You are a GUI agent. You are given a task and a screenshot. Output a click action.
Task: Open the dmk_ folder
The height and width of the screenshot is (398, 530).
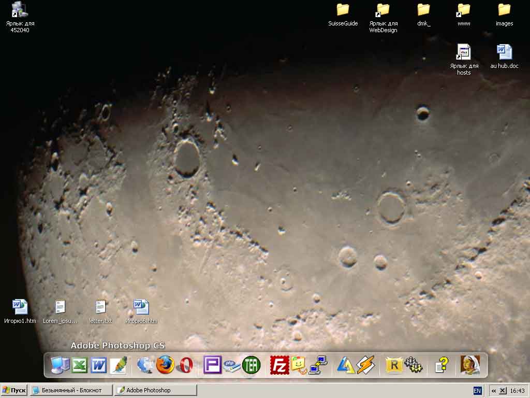[x=423, y=15]
